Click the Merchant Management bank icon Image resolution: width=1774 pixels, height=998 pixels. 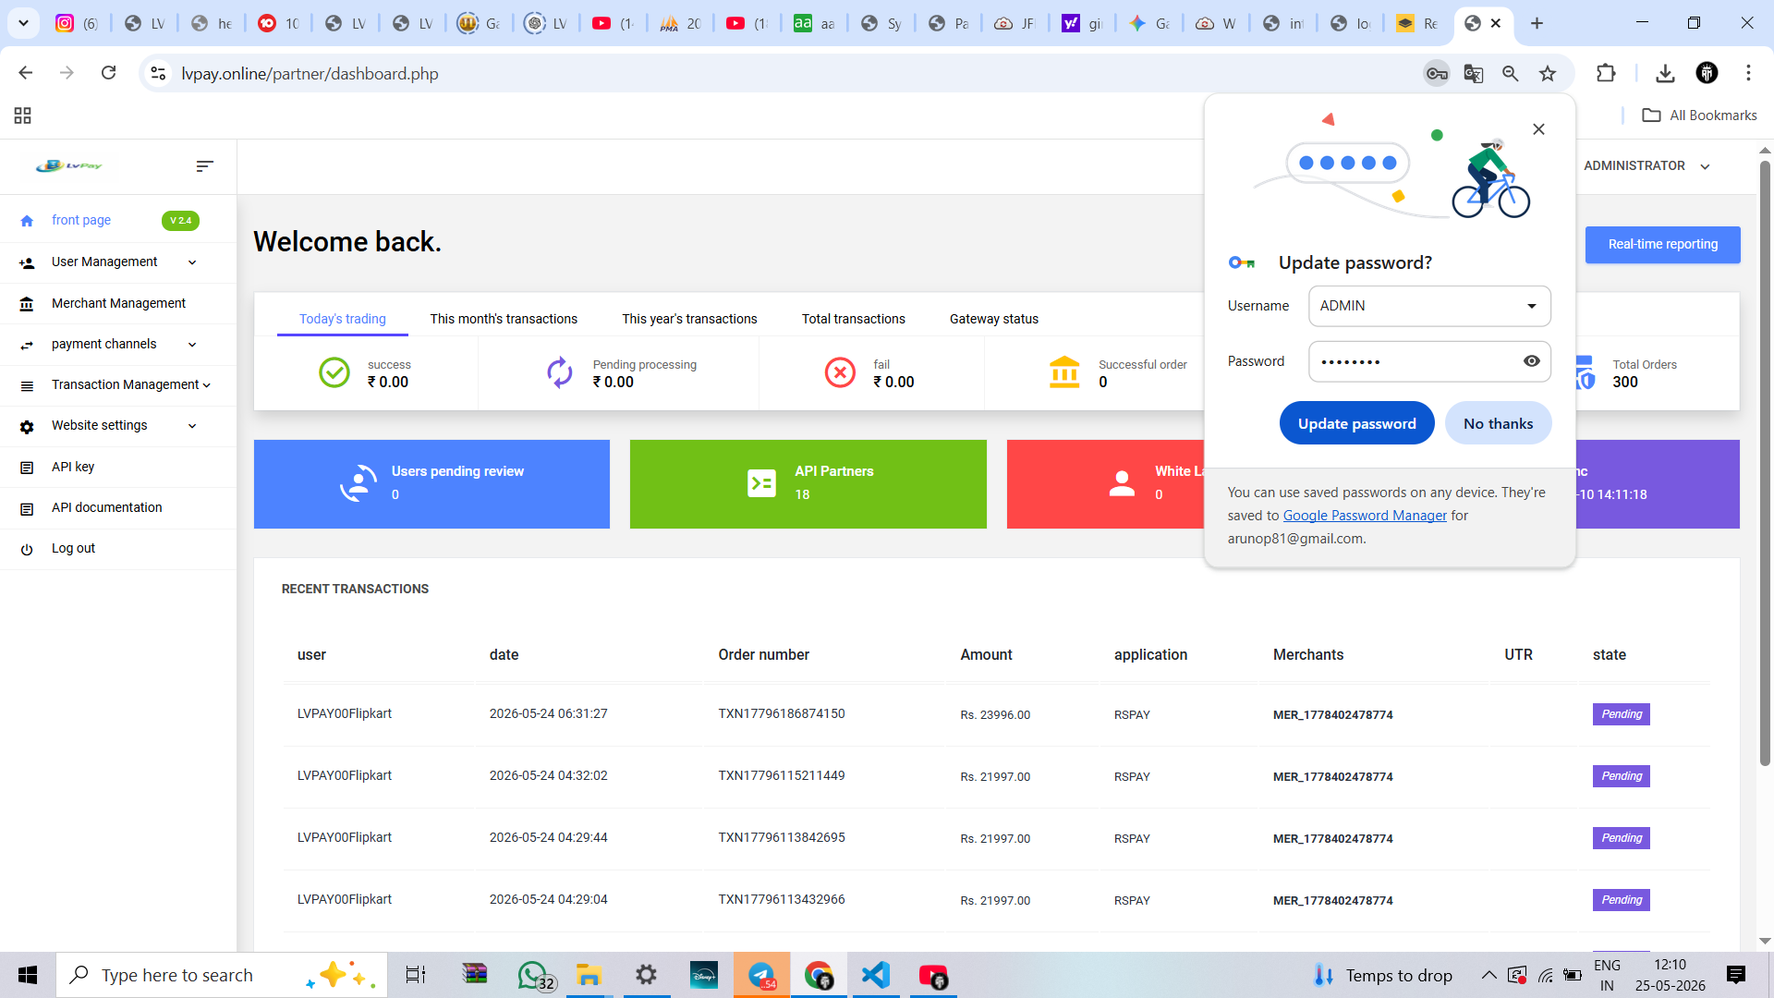tap(27, 304)
